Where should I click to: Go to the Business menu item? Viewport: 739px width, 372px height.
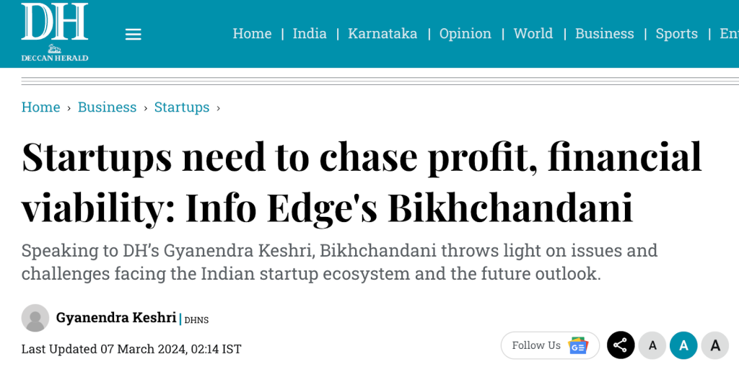coord(604,34)
